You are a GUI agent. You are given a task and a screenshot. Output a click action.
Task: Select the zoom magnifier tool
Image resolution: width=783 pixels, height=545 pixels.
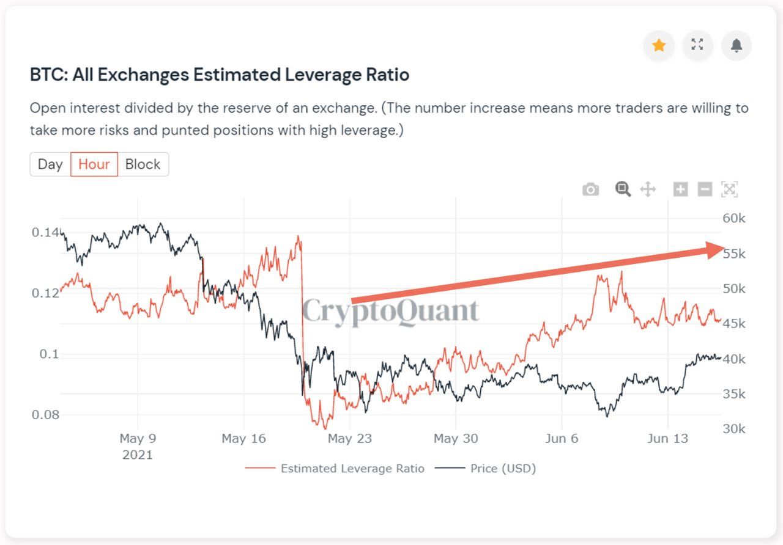pos(623,189)
